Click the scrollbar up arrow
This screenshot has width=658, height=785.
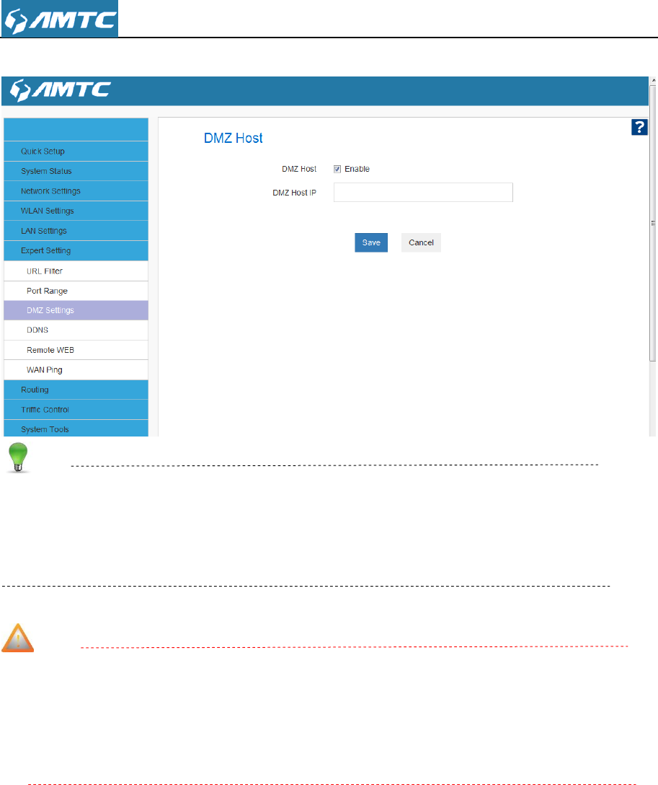[x=653, y=80]
